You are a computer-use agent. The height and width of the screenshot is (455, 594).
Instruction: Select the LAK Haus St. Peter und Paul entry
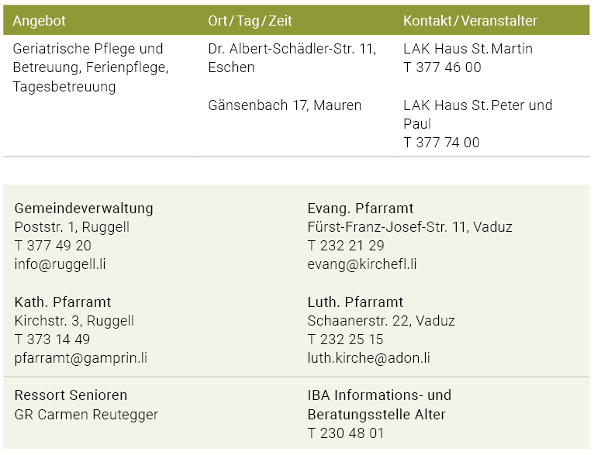[x=477, y=114]
